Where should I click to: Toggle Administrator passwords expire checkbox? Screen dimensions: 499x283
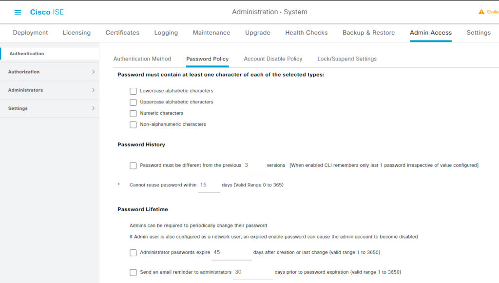pos(133,253)
